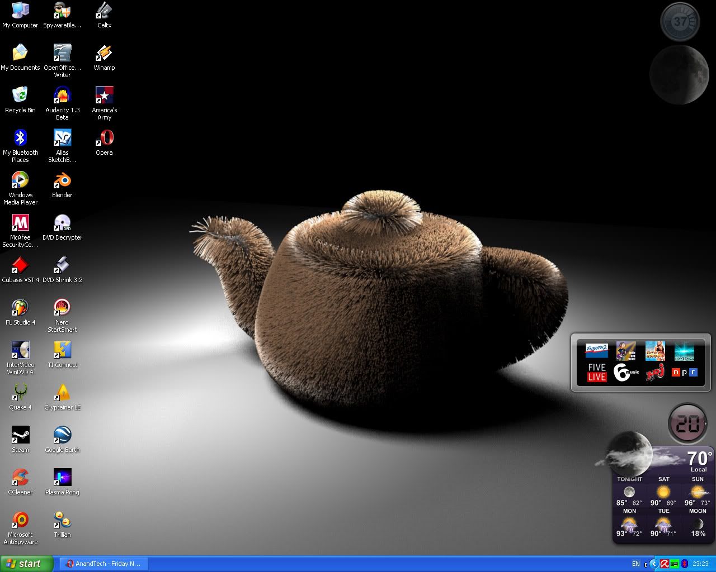716x572 pixels.
Task: Play the NPR radio station
Action: point(684,372)
